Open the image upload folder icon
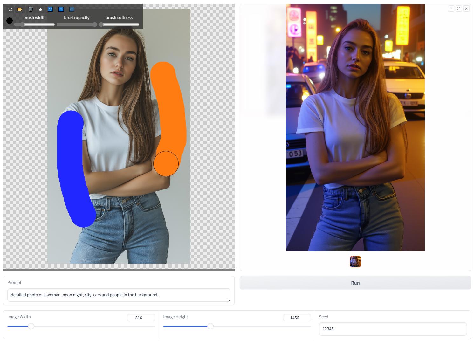474x343 pixels. (x=20, y=9)
